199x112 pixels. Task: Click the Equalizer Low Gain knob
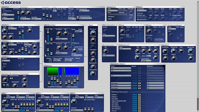[165, 58]
